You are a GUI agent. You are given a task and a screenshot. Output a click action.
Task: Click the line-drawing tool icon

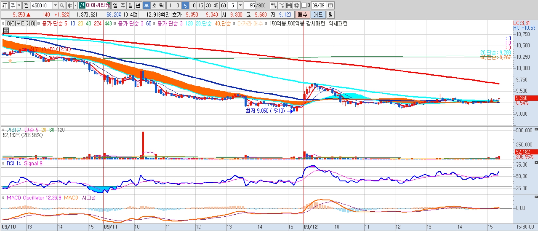pos(281,5)
